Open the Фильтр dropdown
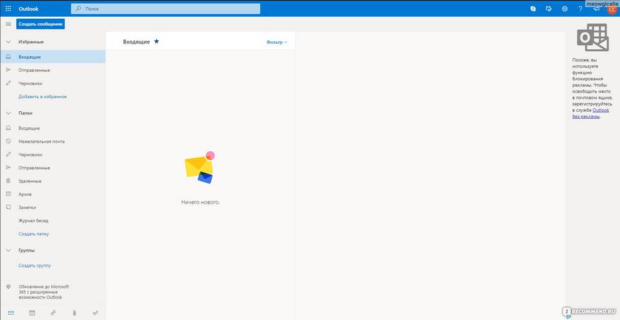The width and height of the screenshot is (620, 320). tap(276, 42)
